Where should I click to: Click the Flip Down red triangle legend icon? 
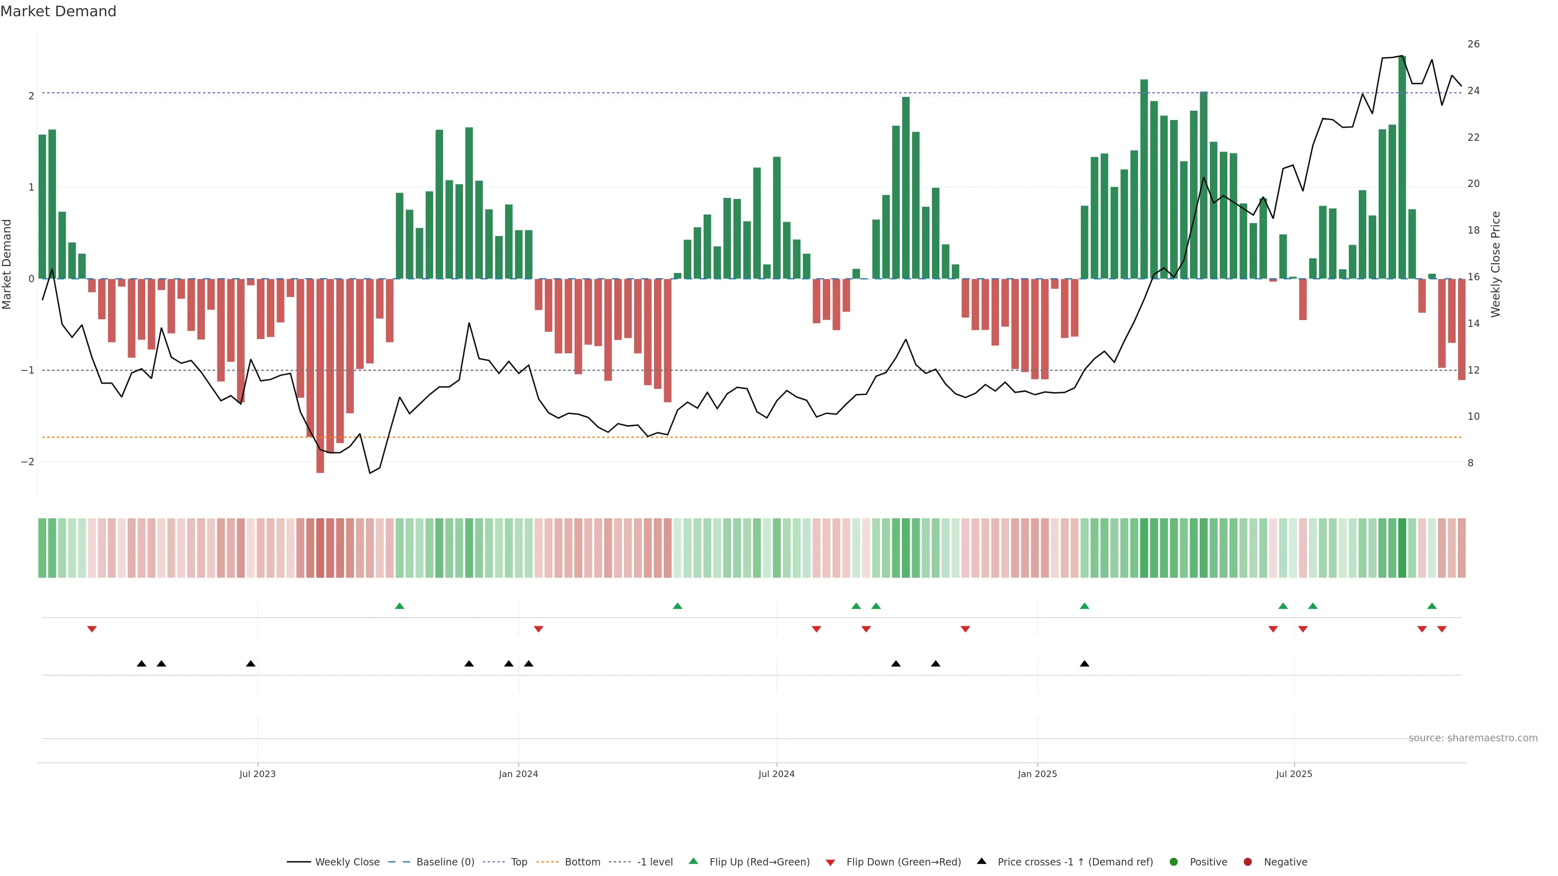(831, 862)
